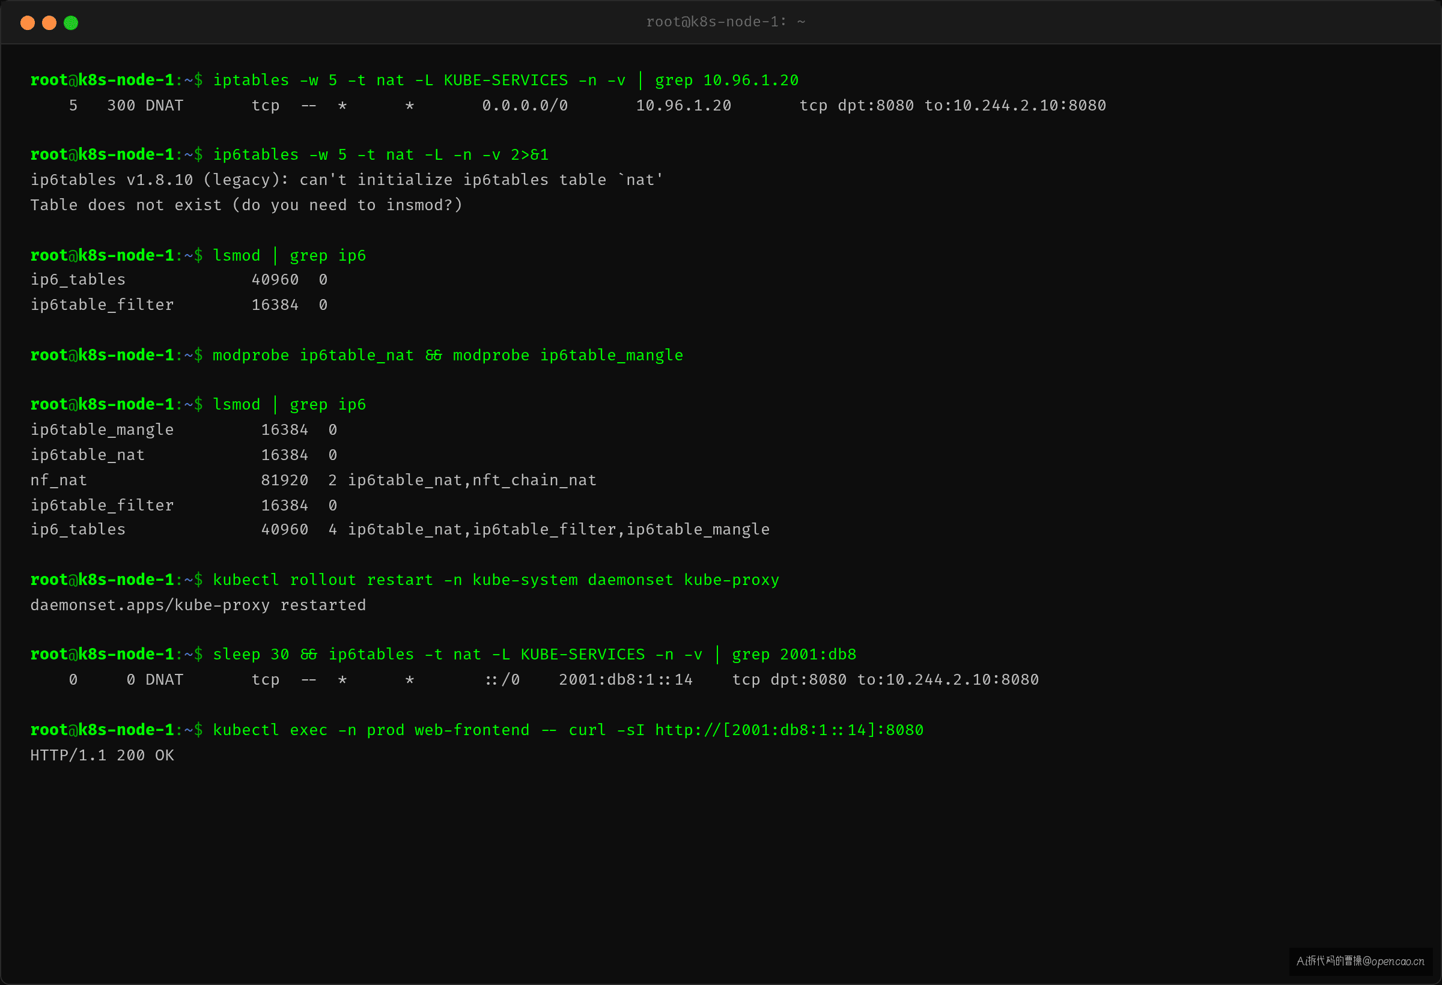Click the window title root@k8s-node-1

[x=725, y=22]
